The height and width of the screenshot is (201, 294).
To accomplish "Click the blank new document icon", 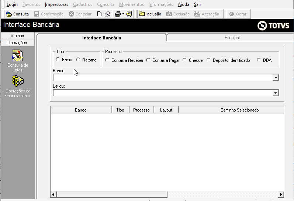I will pyautogui.click(x=99, y=14).
